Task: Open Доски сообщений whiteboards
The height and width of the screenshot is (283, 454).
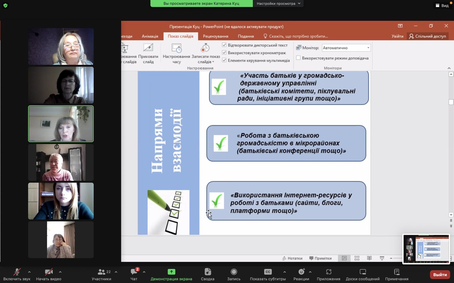Action: pyautogui.click(x=363, y=275)
